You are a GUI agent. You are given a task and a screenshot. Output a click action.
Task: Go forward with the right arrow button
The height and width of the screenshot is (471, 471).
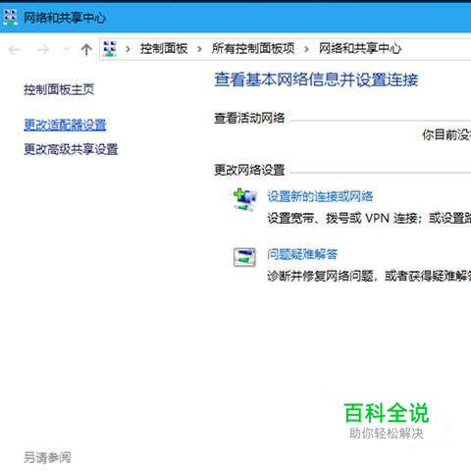click(x=43, y=50)
